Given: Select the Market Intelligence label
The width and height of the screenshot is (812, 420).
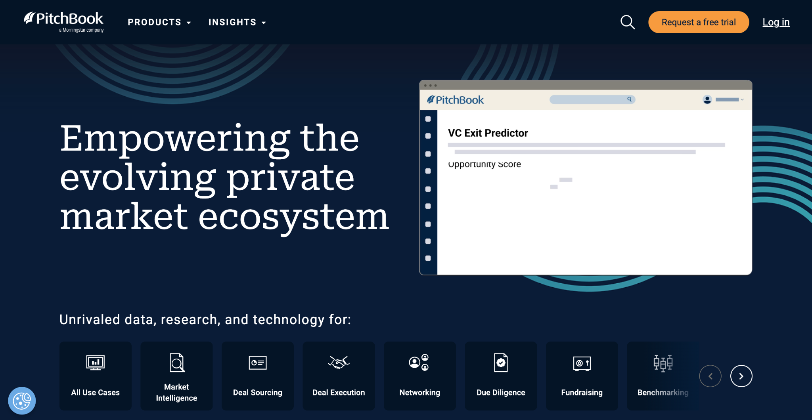Looking at the screenshot, I should click(x=176, y=392).
